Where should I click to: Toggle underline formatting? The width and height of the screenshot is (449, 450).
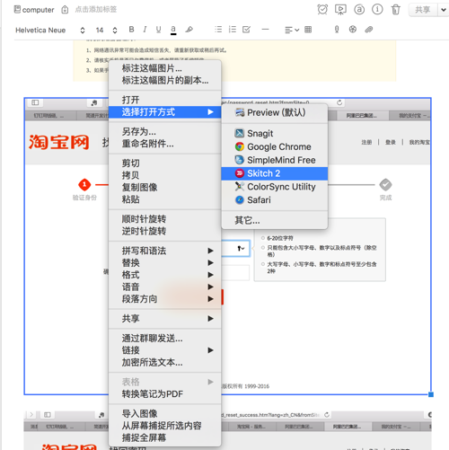[x=158, y=30]
